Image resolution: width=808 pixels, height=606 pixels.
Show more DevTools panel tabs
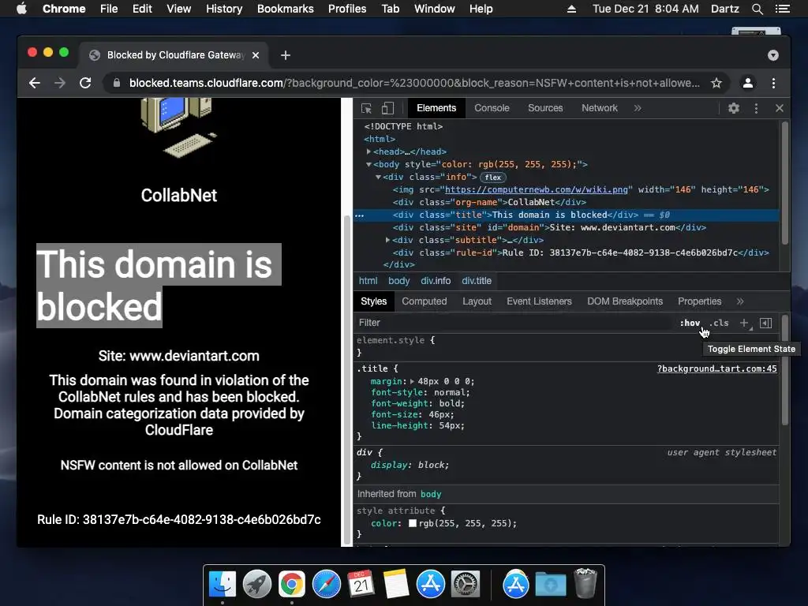coord(638,108)
